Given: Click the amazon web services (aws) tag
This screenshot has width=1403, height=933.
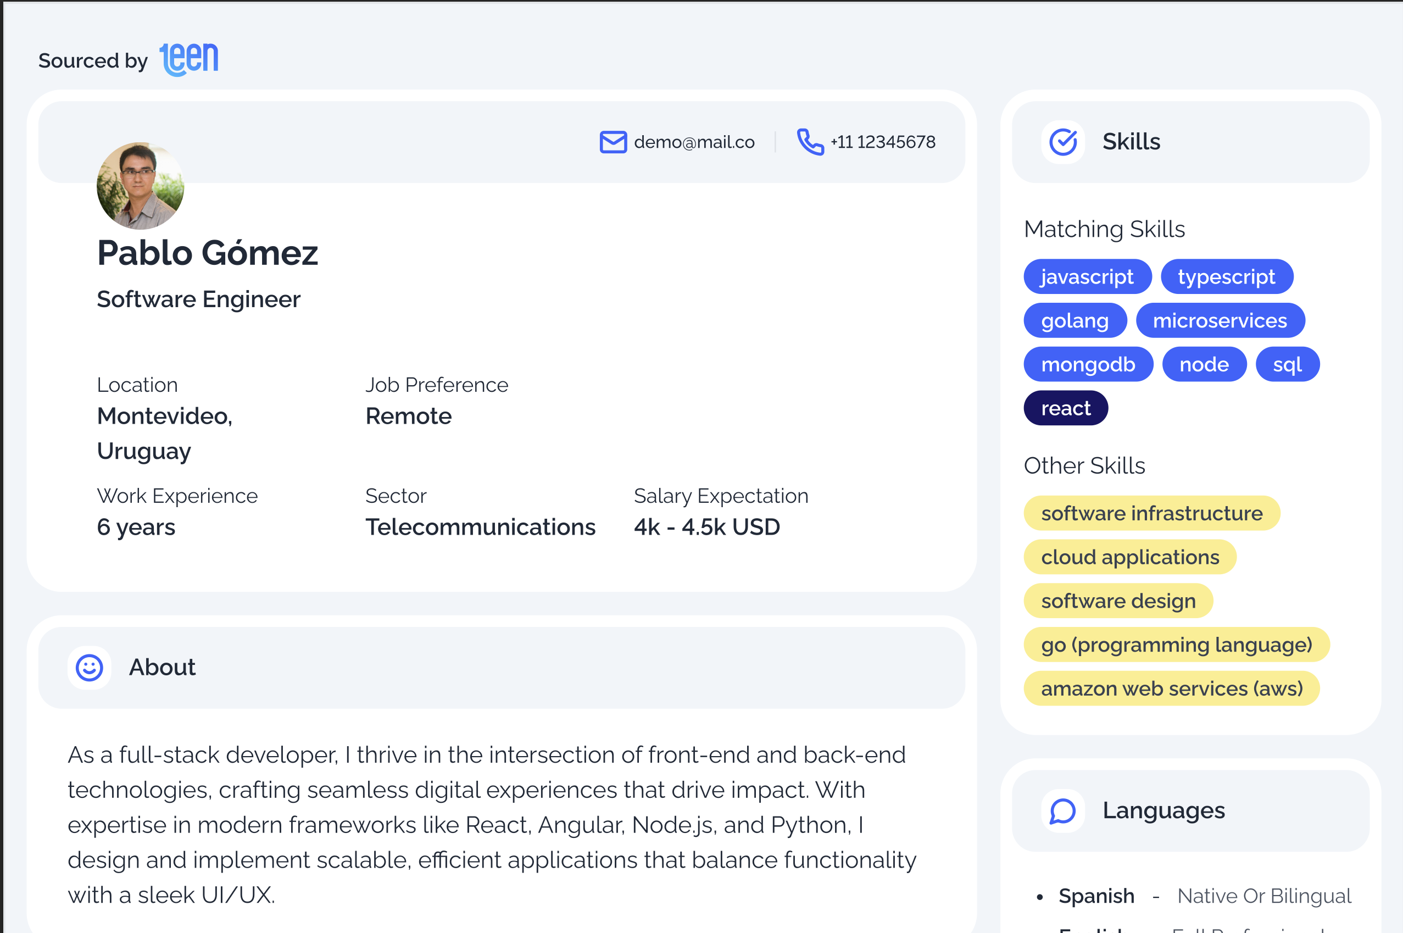Looking at the screenshot, I should (1172, 688).
